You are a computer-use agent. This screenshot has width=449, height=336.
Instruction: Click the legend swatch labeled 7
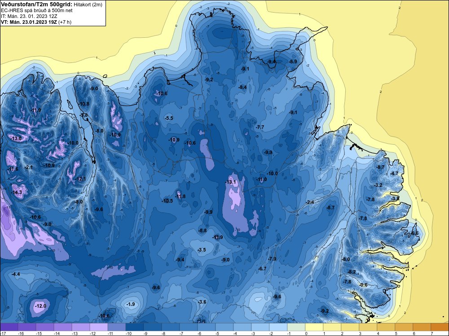click(x=440, y=327)
